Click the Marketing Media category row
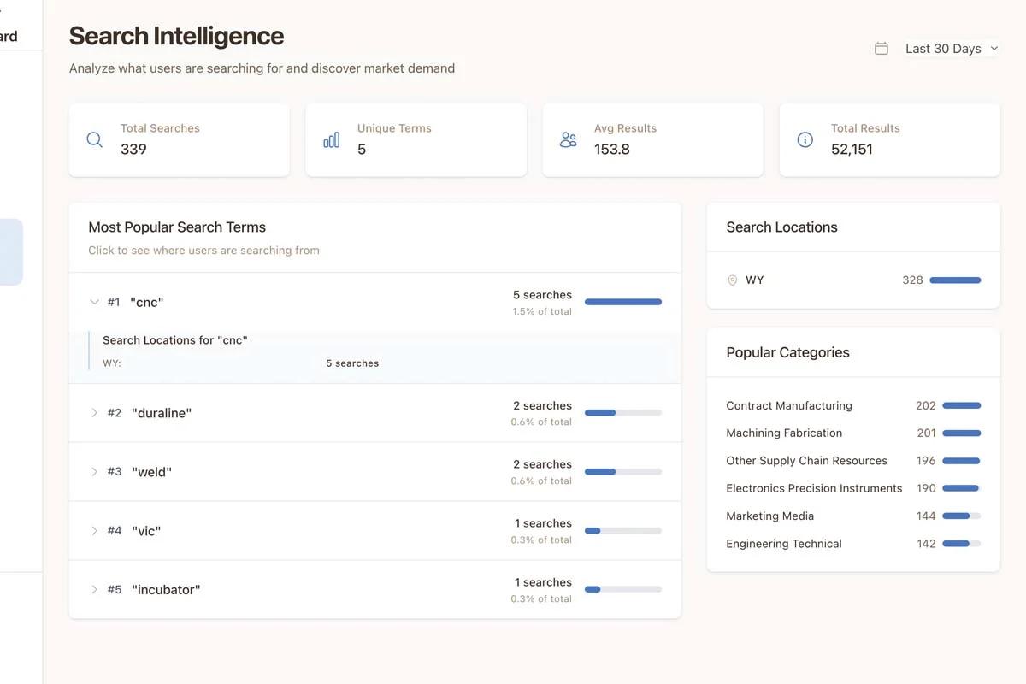This screenshot has height=684, width=1026. [769, 516]
